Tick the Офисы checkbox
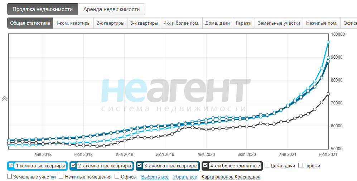Screen dimensions: 357x181 (x=117, y=176)
